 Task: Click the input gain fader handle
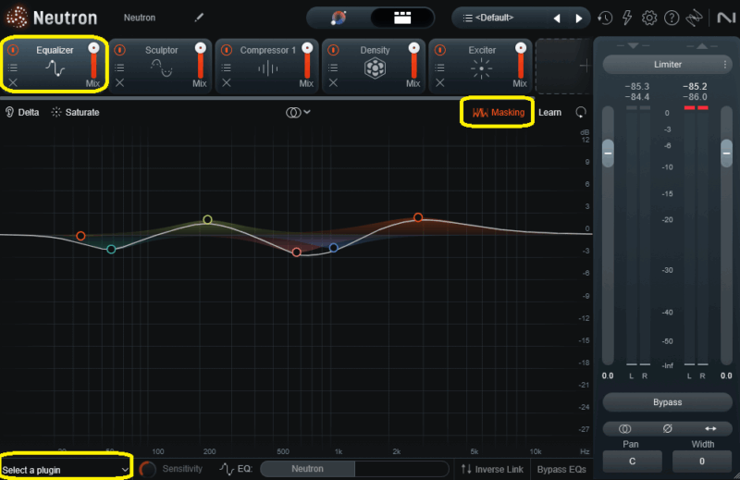point(608,153)
